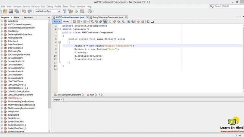Undo the last edit with toolbar arrow
Viewport: 244px width, 137px height.
pyautogui.click(x=24, y=11)
